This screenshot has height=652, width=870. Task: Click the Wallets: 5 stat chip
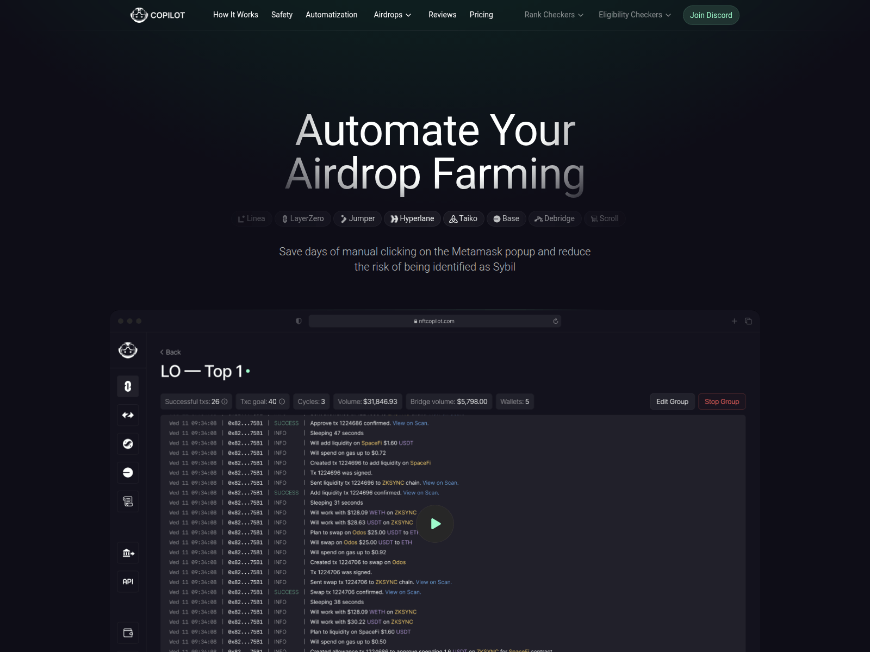[515, 402]
